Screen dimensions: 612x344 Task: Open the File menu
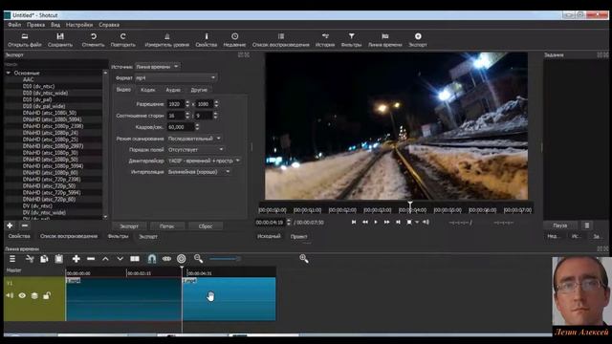pos(14,25)
